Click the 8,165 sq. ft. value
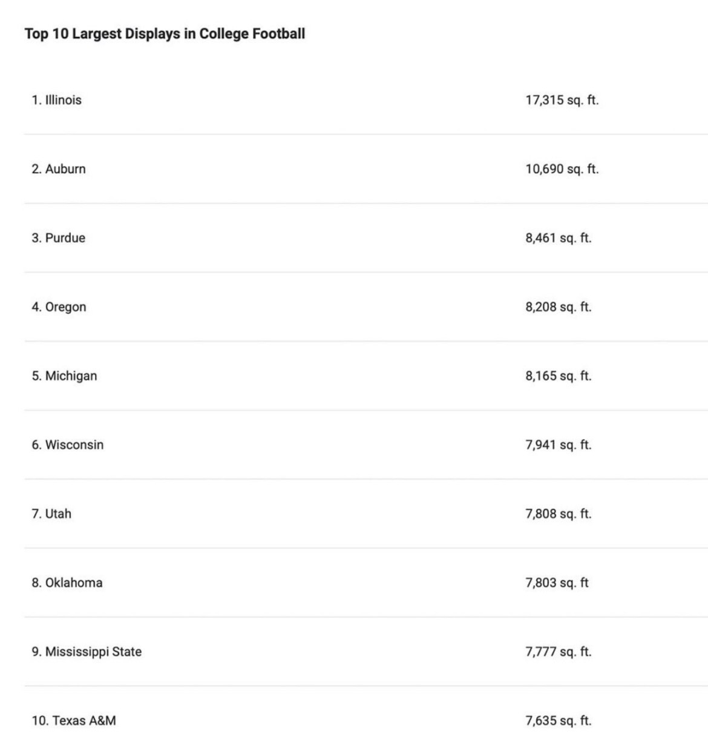The height and width of the screenshot is (756, 708). 559,377
